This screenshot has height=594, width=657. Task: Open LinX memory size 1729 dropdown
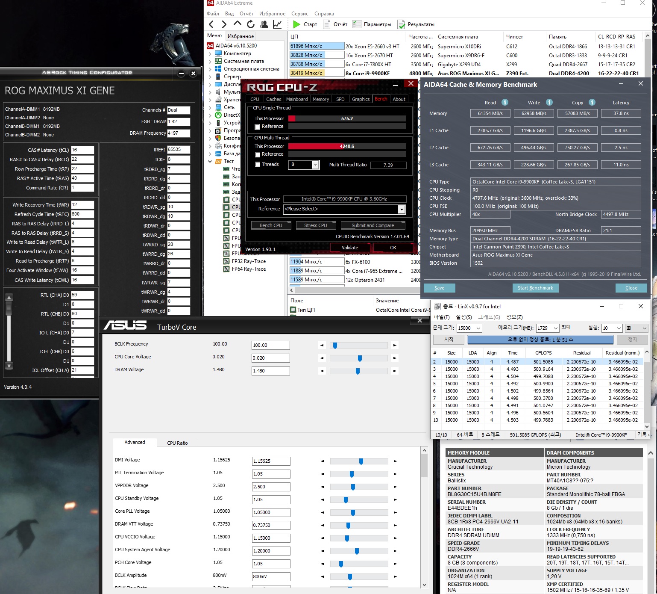[x=556, y=328]
